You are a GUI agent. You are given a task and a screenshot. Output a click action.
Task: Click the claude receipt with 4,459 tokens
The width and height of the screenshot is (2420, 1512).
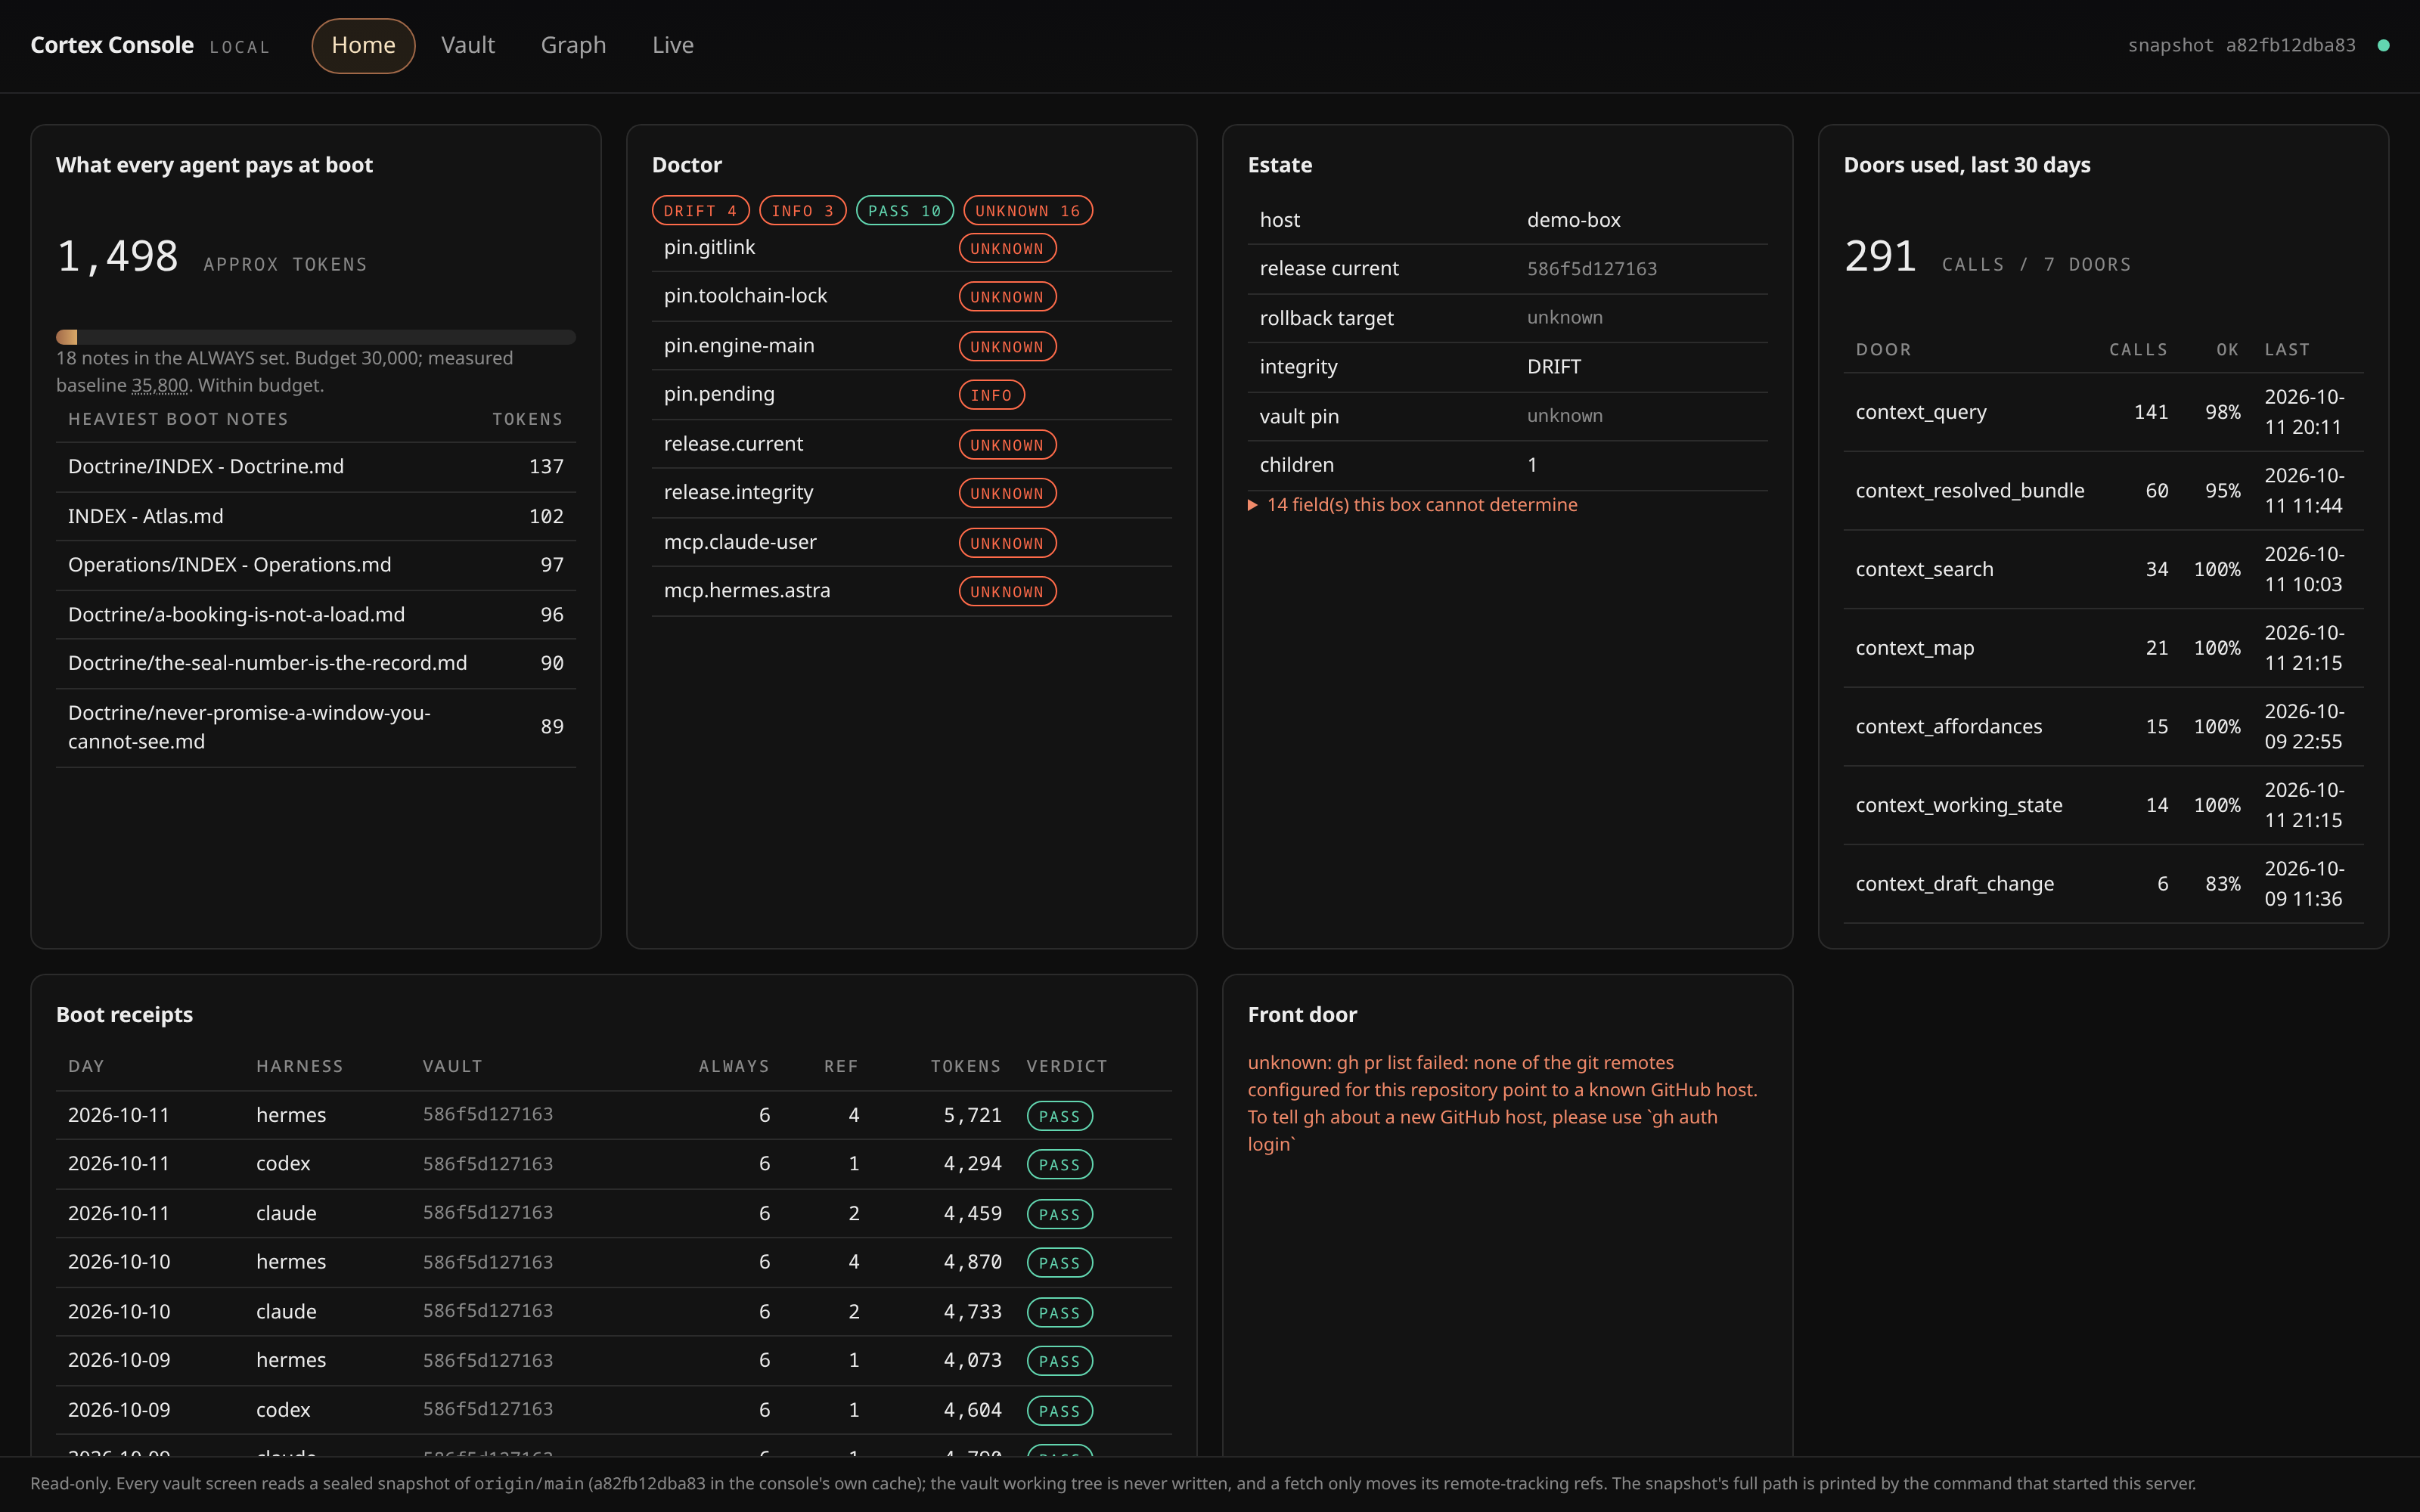[613, 1214]
